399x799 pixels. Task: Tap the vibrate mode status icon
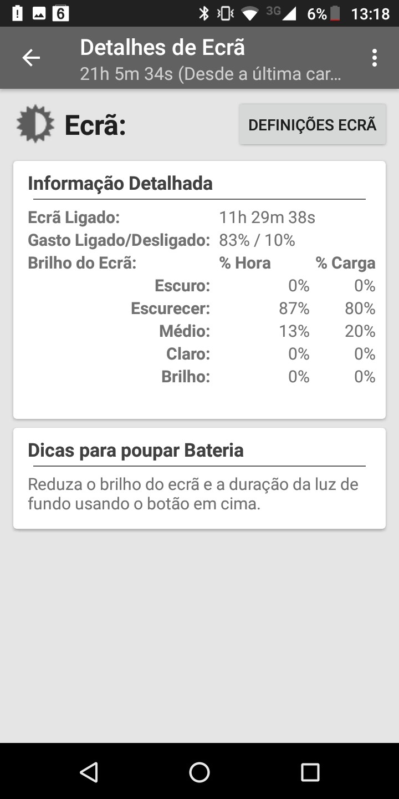pos(226,13)
